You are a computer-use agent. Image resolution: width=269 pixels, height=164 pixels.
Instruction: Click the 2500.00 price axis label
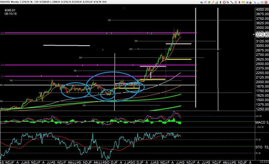point(262,64)
